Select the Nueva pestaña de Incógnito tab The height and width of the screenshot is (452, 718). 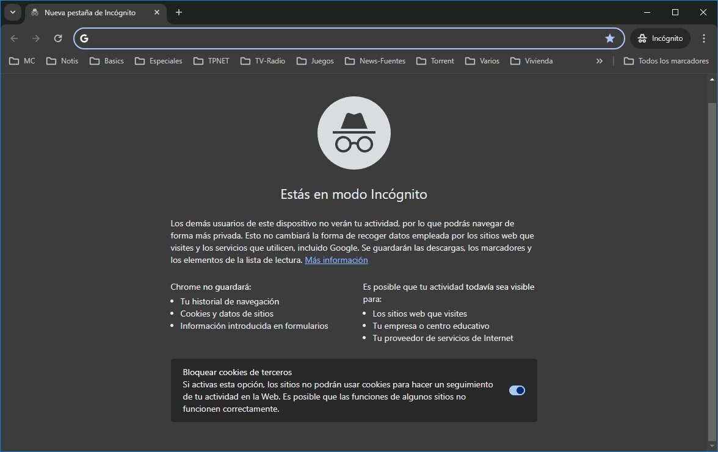(x=92, y=12)
